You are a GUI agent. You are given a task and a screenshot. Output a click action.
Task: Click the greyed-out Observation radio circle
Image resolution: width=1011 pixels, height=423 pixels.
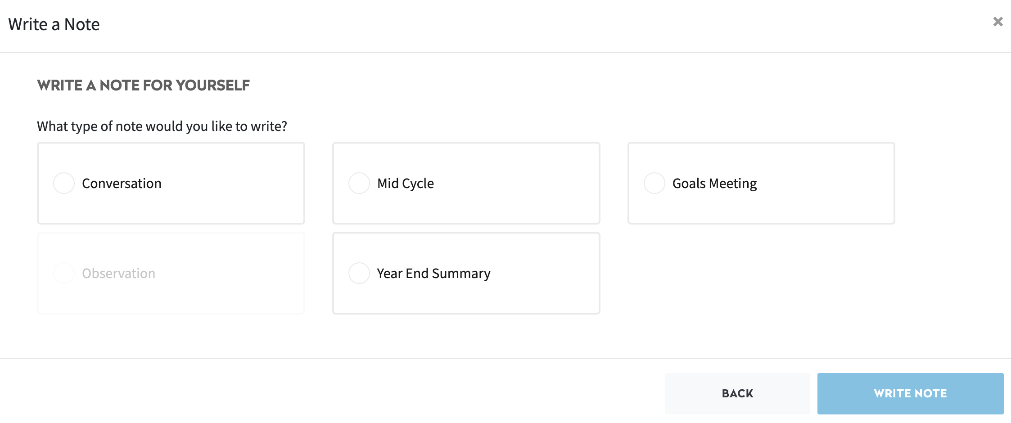pos(64,273)
